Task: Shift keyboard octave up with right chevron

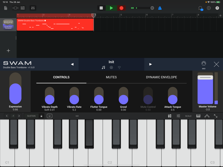Action: [19, 116]
